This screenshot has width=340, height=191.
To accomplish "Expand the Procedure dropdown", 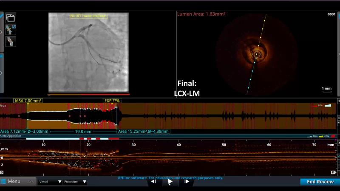I will point(75,182).
